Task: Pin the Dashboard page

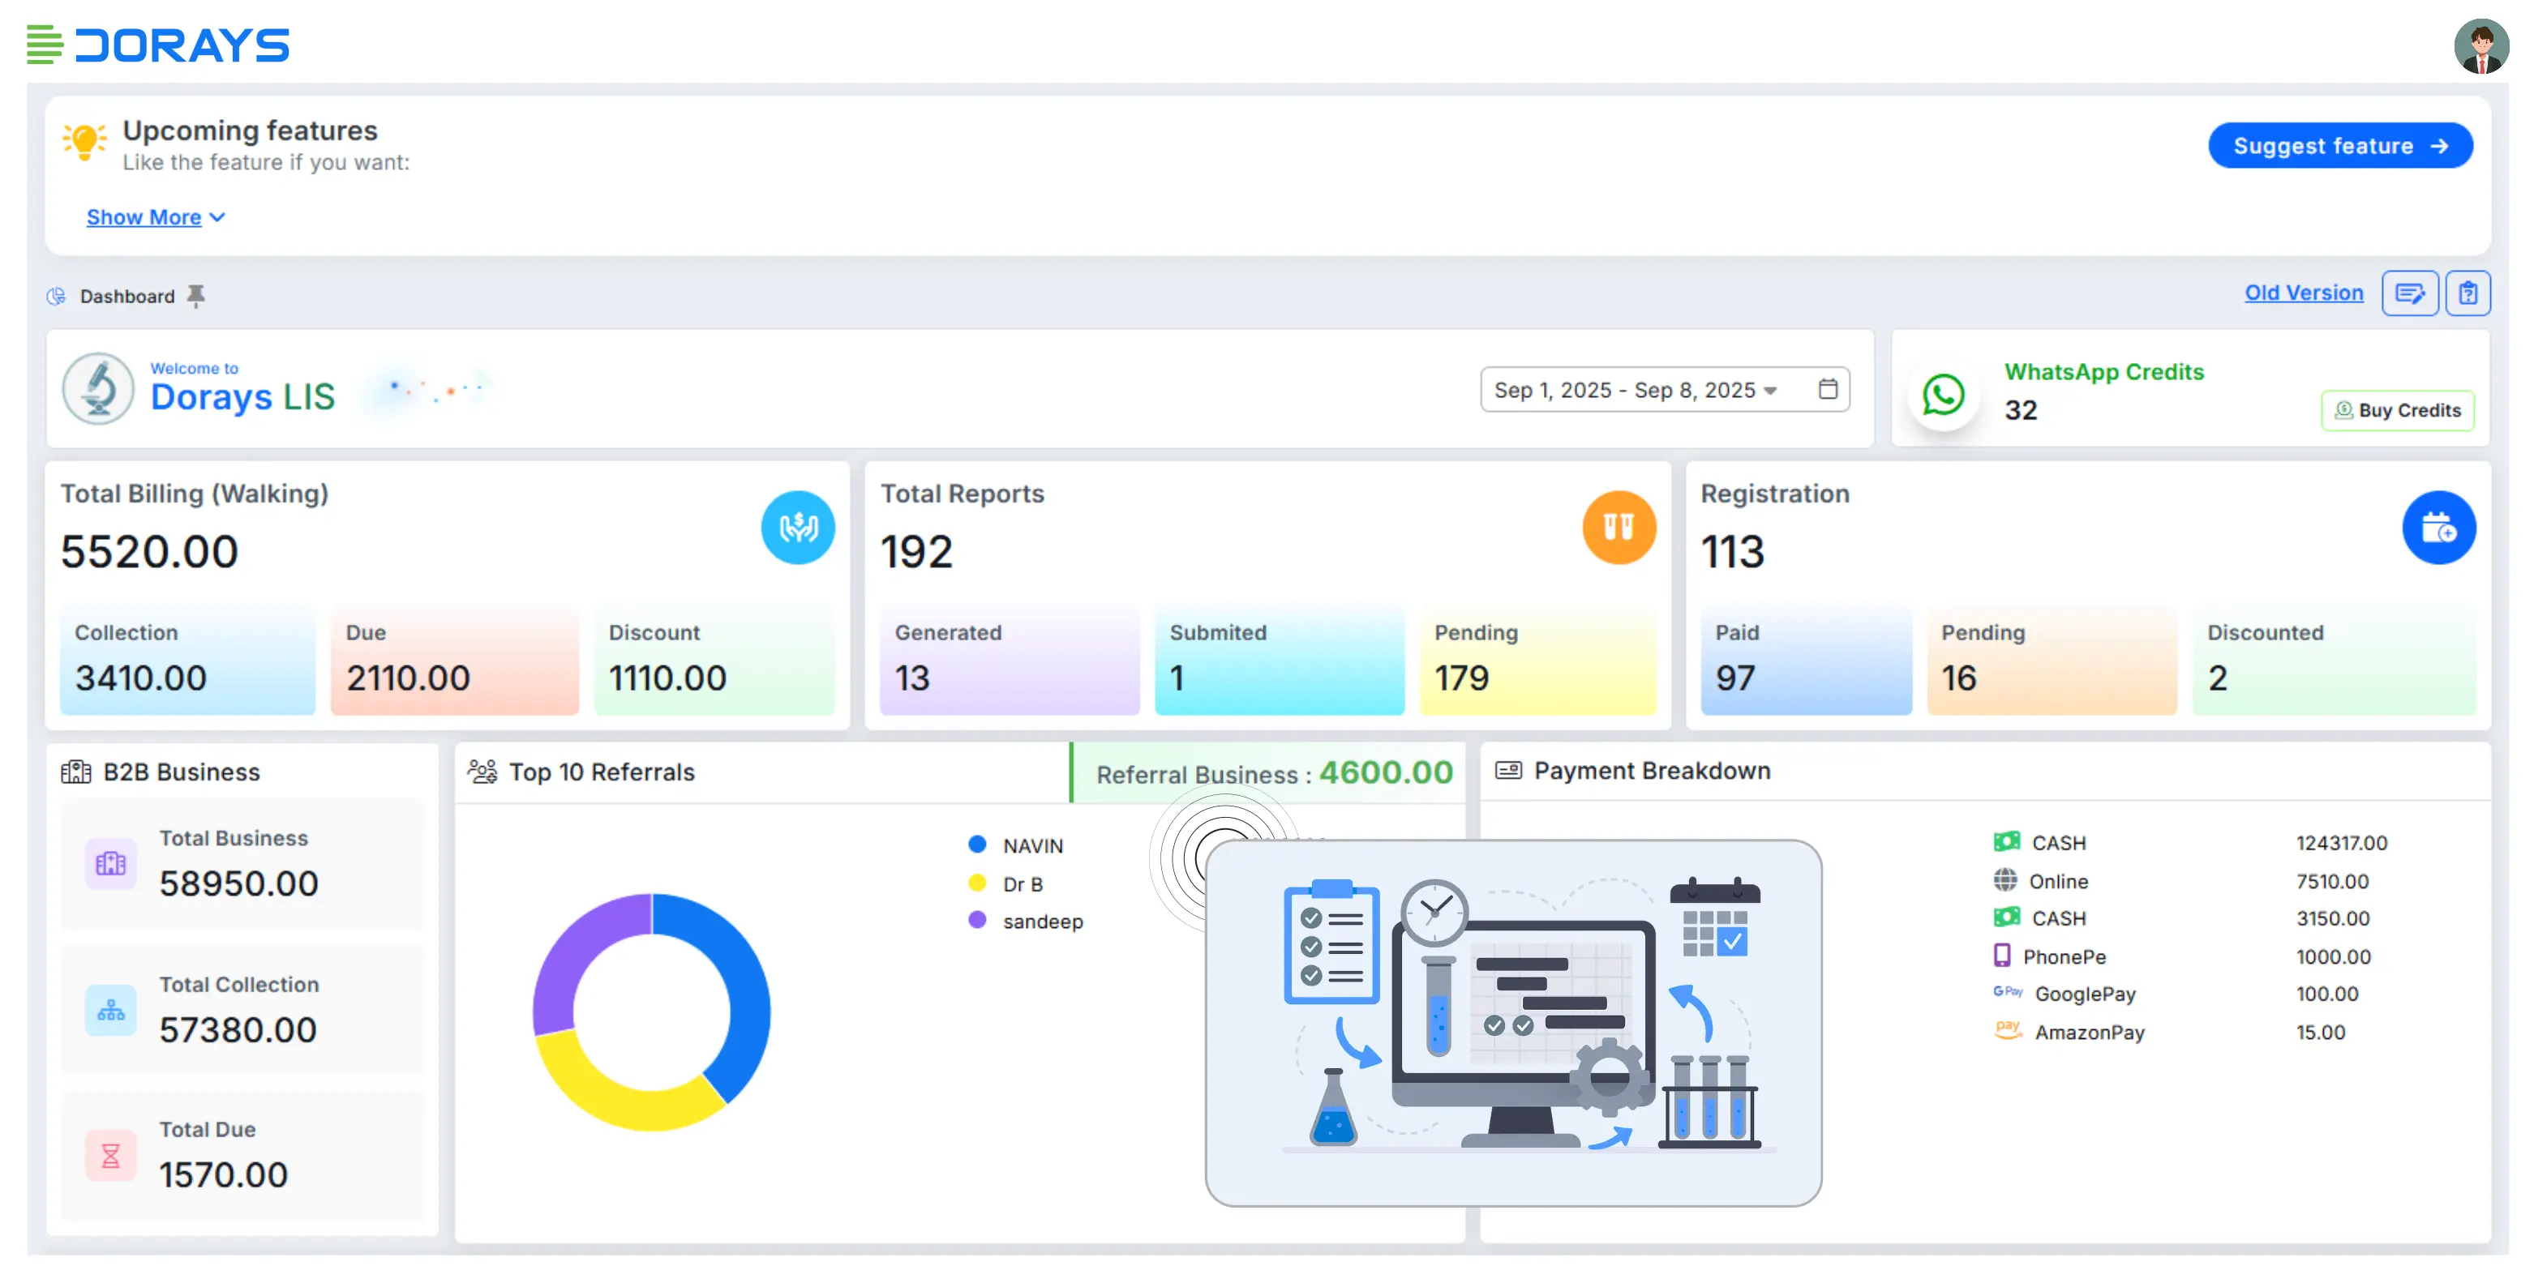Action: tap(195, 296)
